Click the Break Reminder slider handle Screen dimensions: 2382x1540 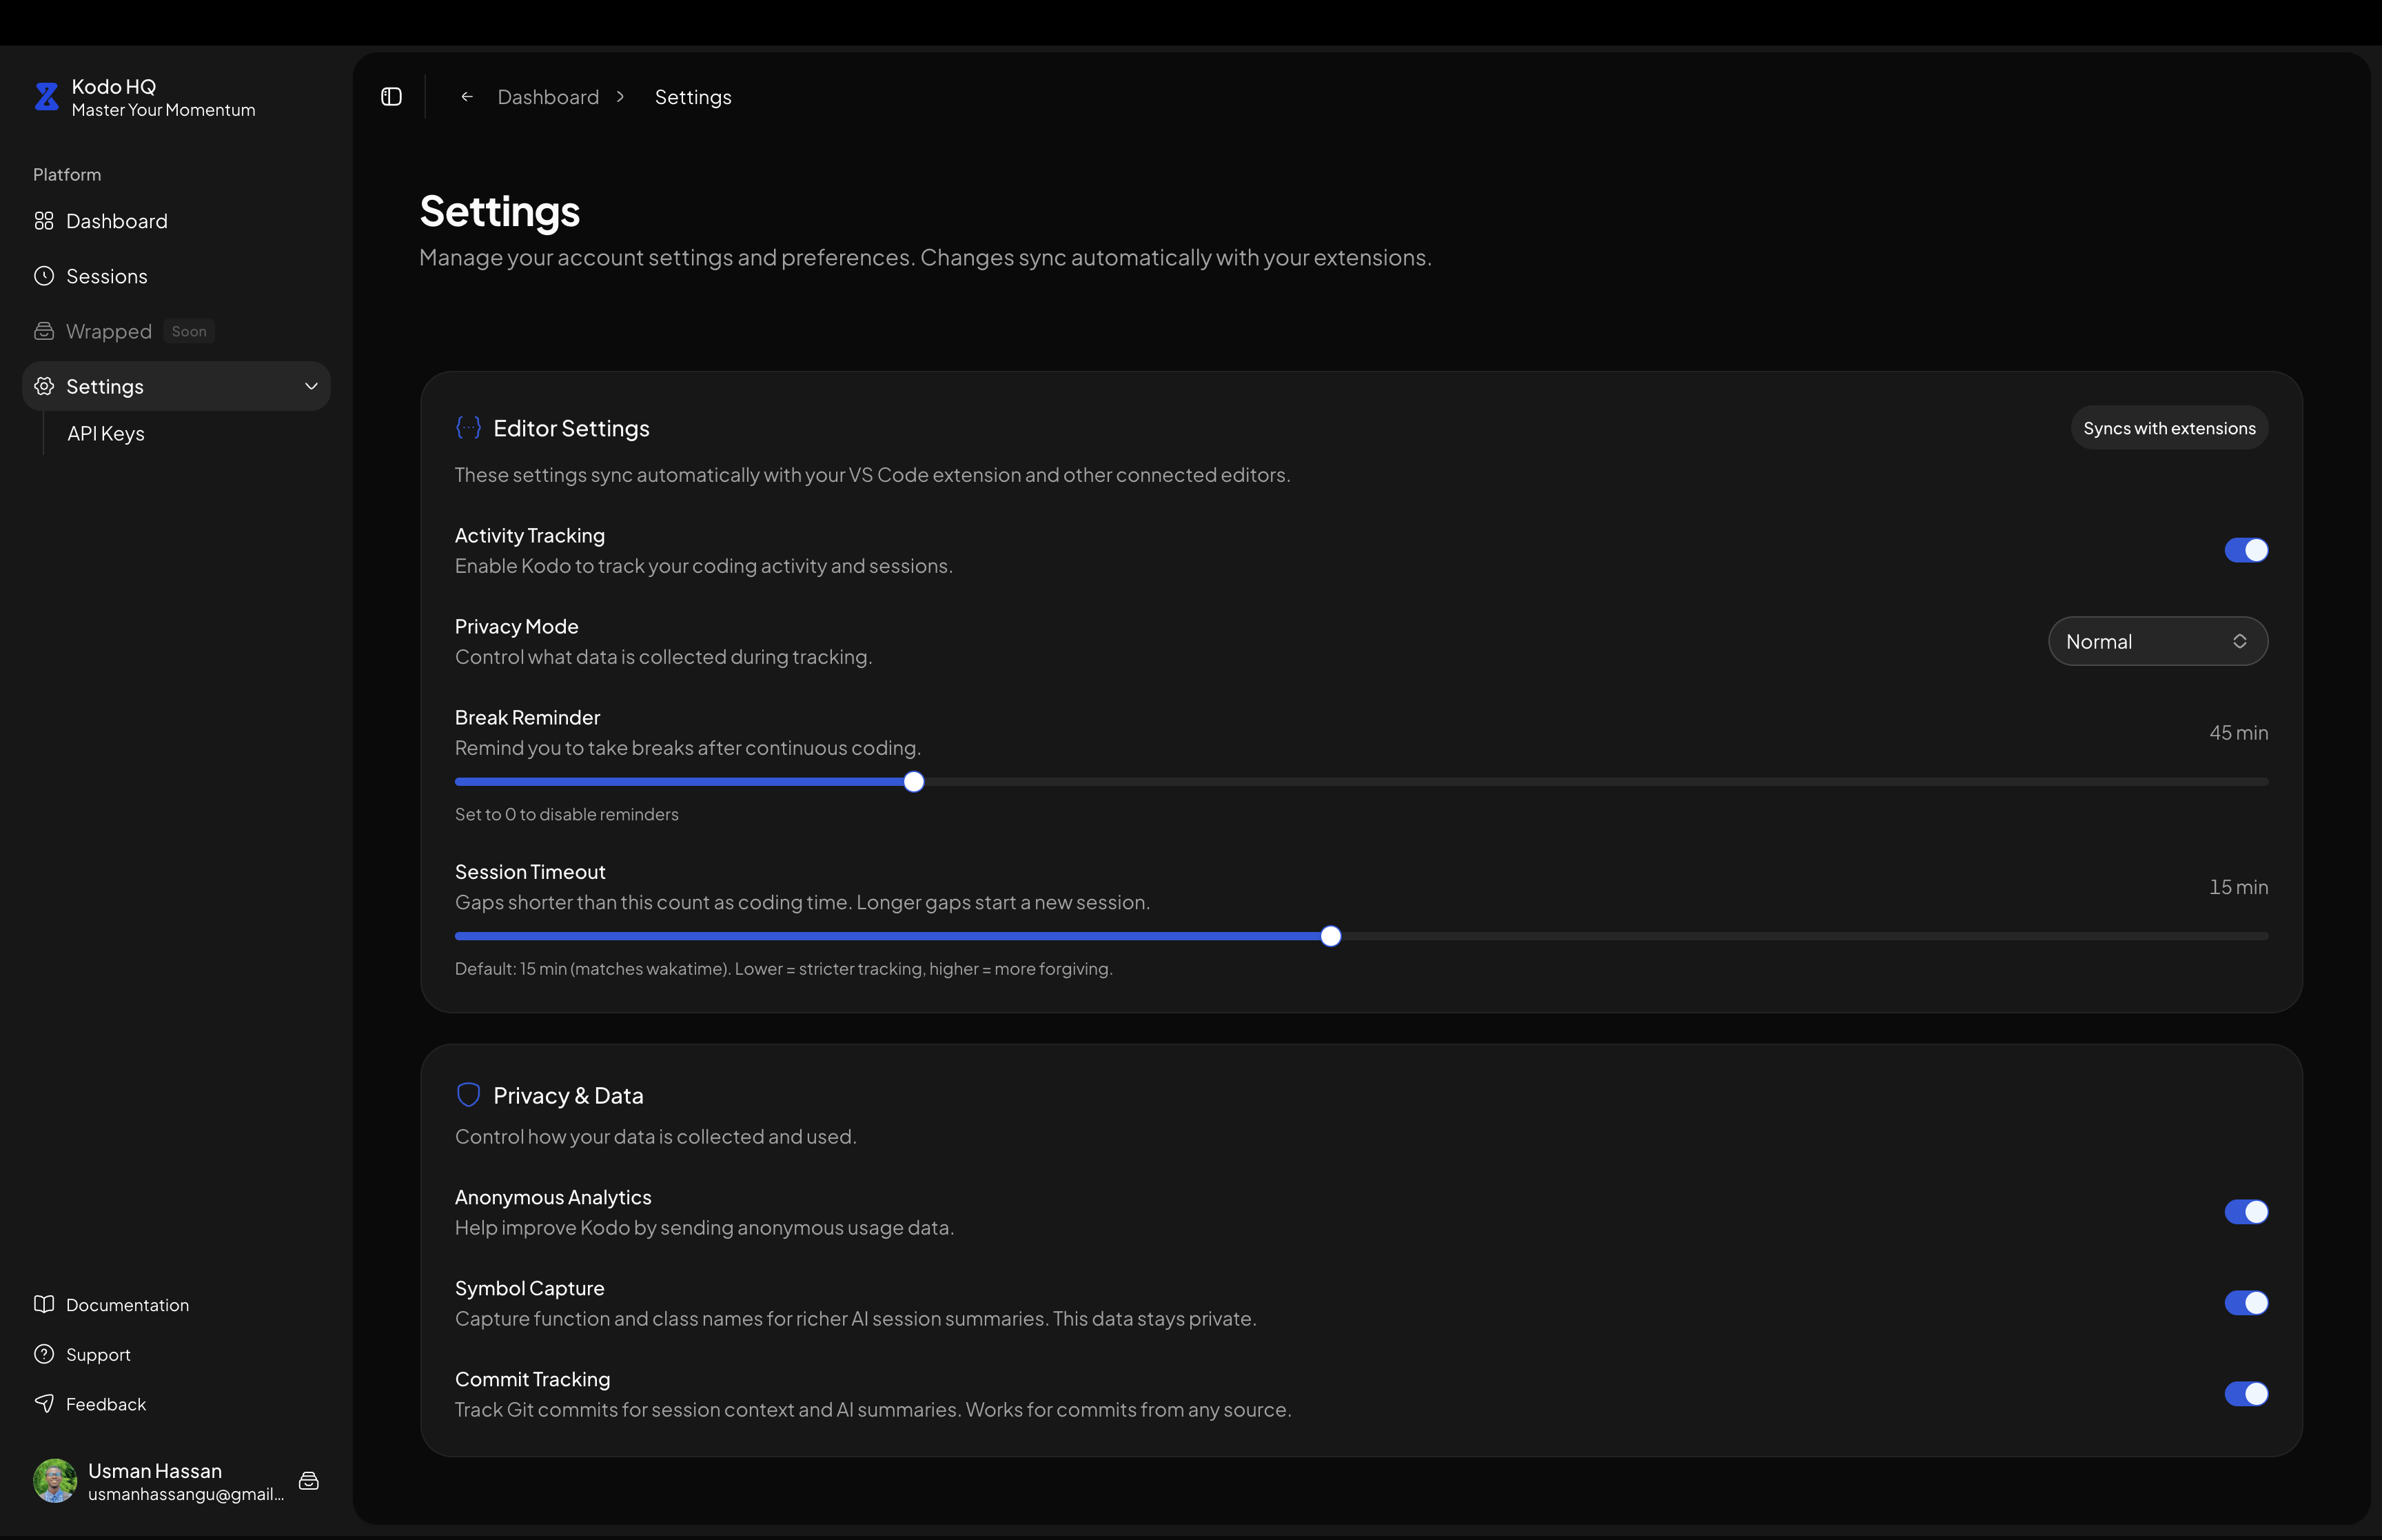pyautogui.click(x=914, y=782)
